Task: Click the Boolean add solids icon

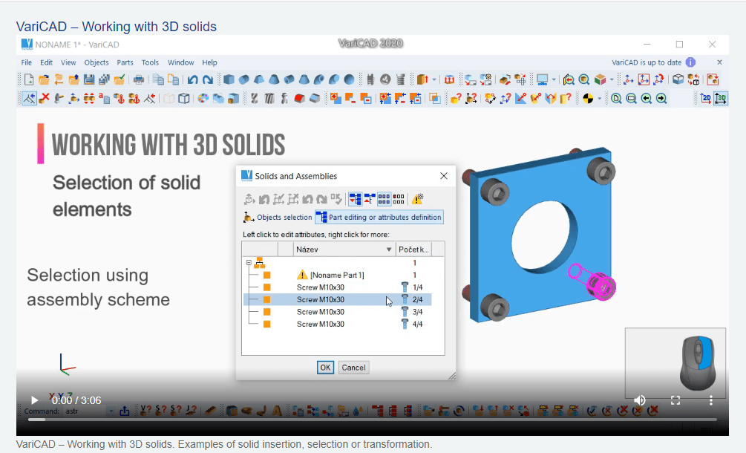Action: point(336,99)
